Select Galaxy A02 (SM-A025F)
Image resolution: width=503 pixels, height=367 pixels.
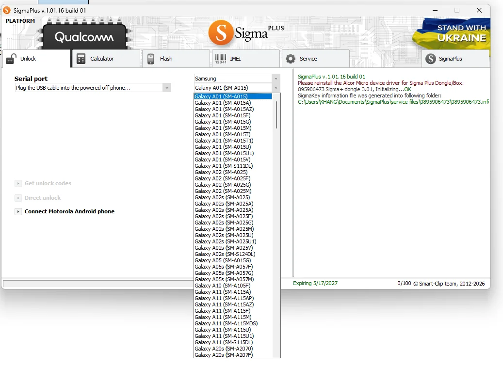(233, 178)
